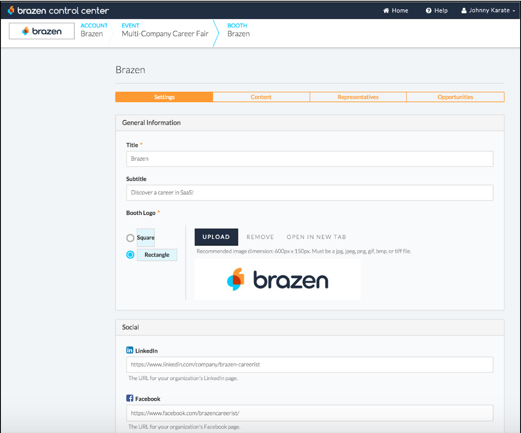Image resolution: width=521 pixels, height=433 pixels.
Task: Click the Account Brazen breadcrumb
Action: tap(94, 30)
